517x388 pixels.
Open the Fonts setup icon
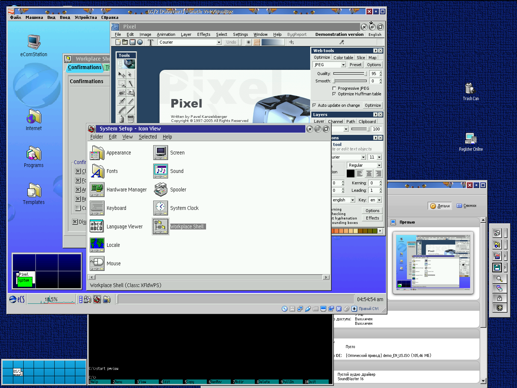[x=97, y=171]
